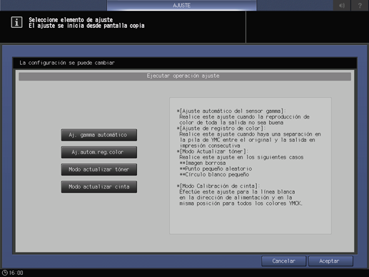Choose Modo actualizar tóner
The width and height of the screenshot is (369, 277).
click(x=99, y=169)
